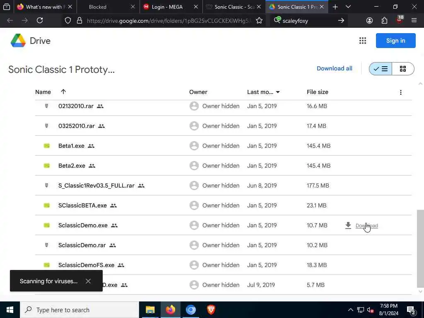Reverse the sort direction arrow next to Name
This screenshot has width=424, height=318.
tap(63, 92)
